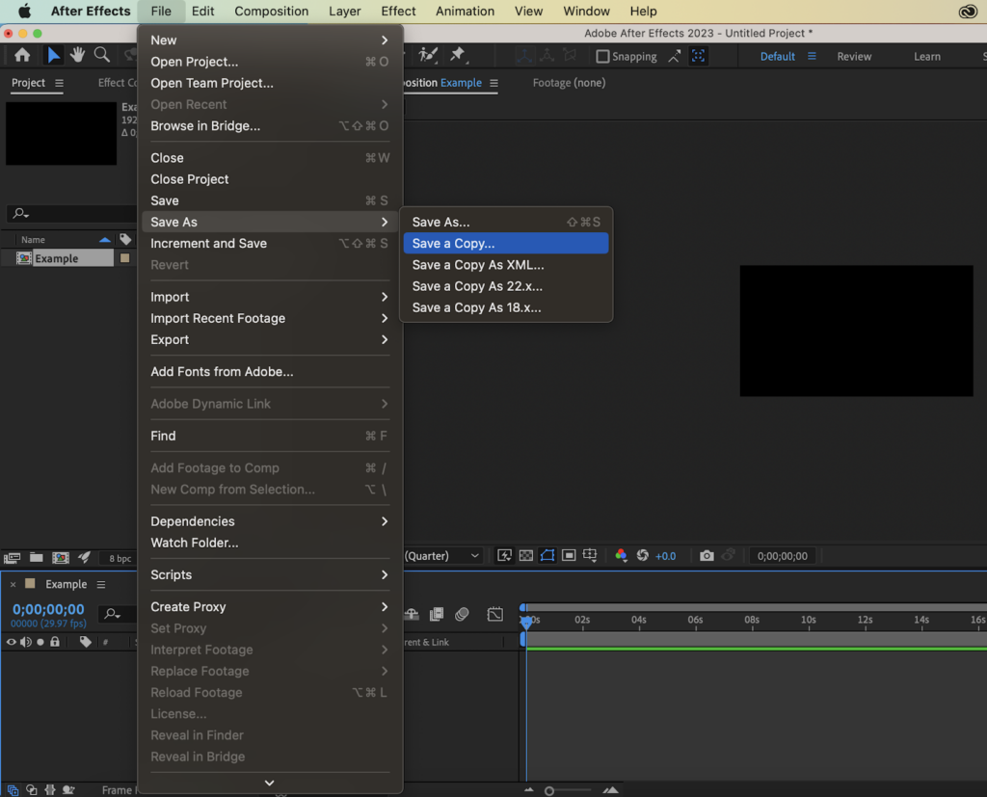
Task: Click the Project panel search field
Action: [70, 213]
